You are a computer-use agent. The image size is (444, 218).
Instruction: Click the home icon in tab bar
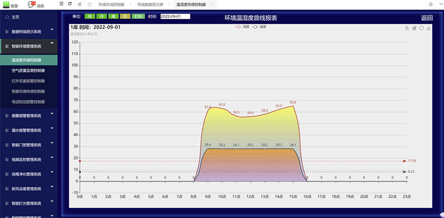(90, 4)
